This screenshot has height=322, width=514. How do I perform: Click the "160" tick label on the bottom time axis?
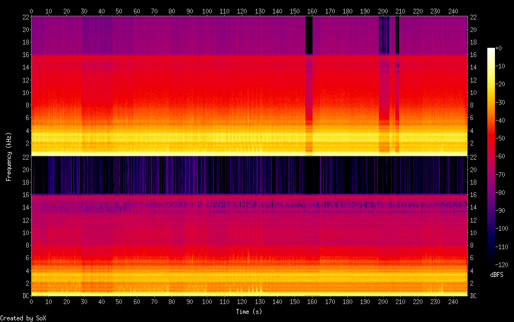[x=312, y=302]
